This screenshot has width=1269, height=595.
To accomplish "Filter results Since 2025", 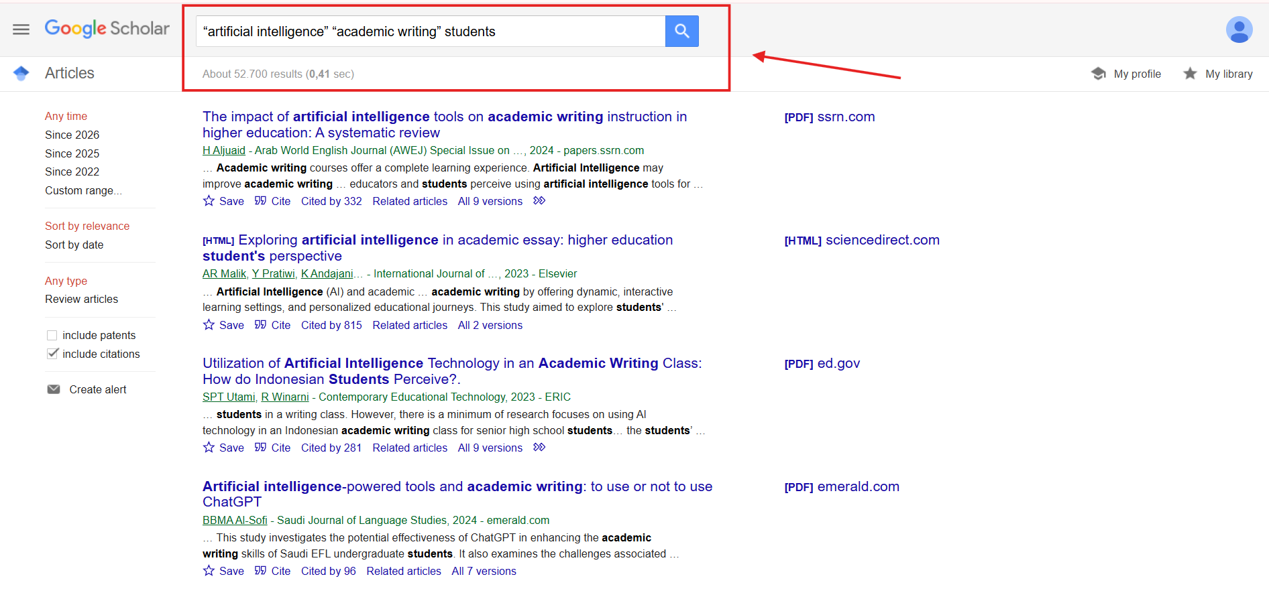I will tap(72, 153).
